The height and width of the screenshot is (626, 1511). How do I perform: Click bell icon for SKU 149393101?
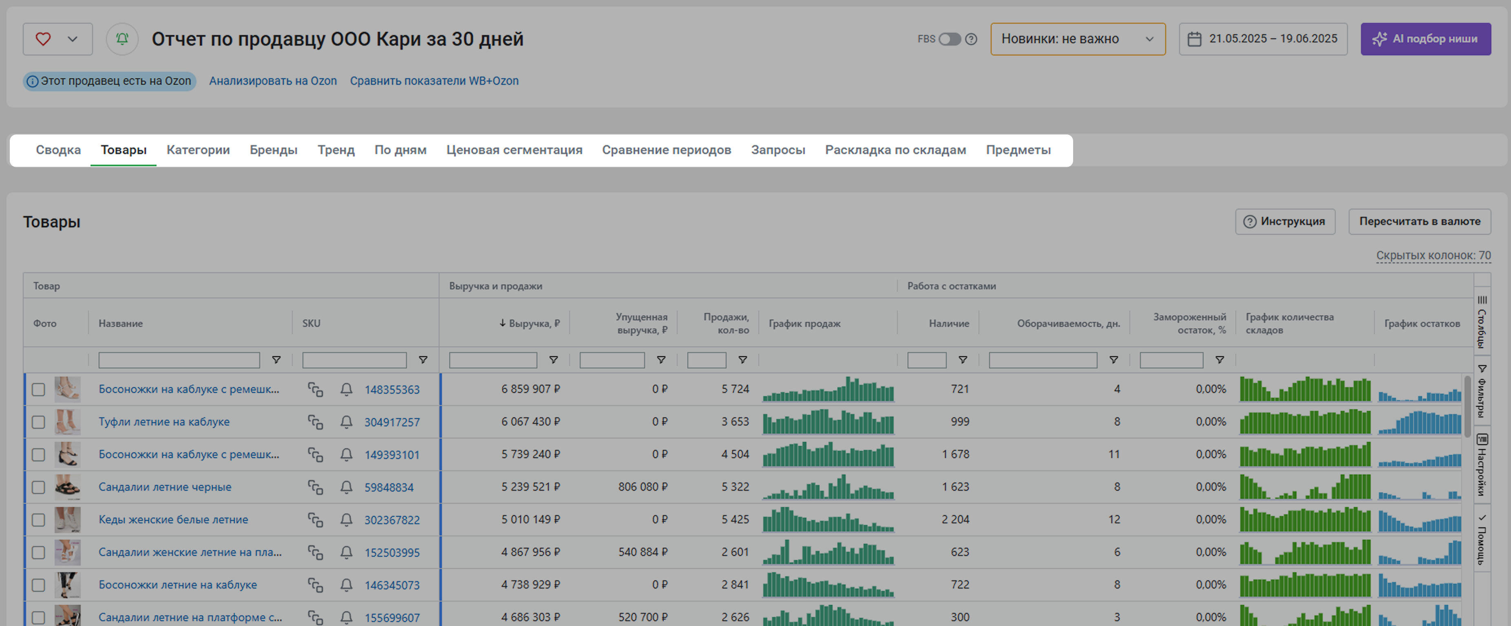point(347,455)
